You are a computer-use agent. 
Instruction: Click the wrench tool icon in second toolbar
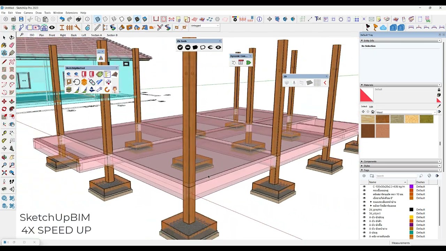77,28
